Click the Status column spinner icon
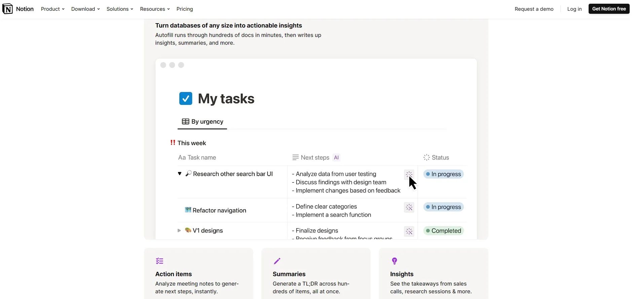This screenshot has width=632, height=299. 426,158
